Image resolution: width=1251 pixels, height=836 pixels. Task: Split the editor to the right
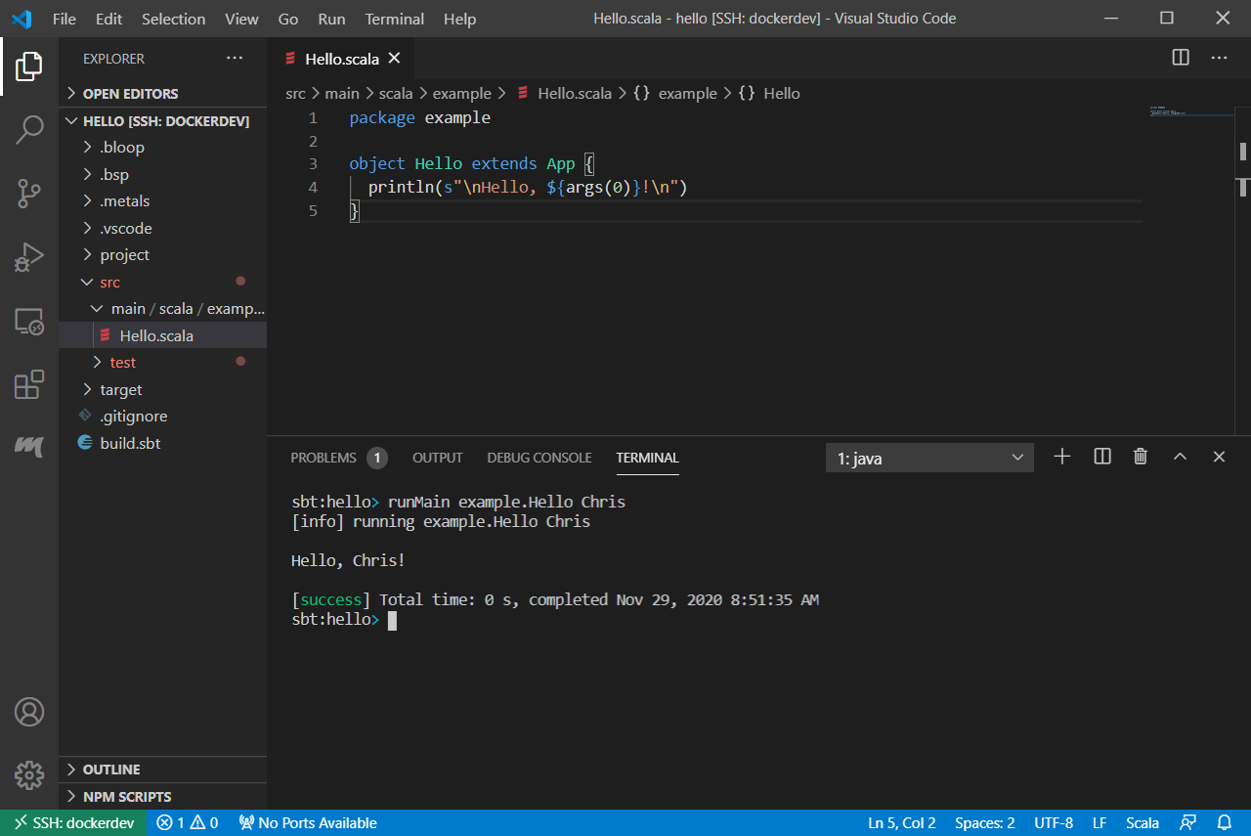pyautogui.click(x=1181, y=58)
